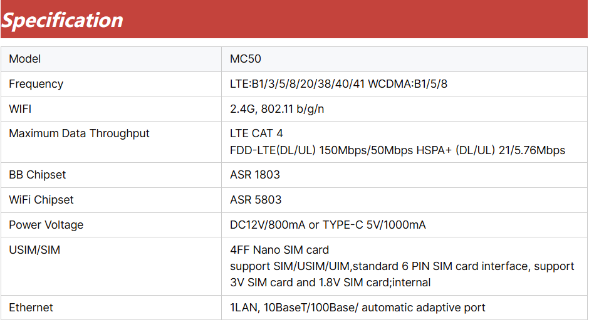Click the Specification header title
The height and width of the screenshot is (322, 589).
62,20
